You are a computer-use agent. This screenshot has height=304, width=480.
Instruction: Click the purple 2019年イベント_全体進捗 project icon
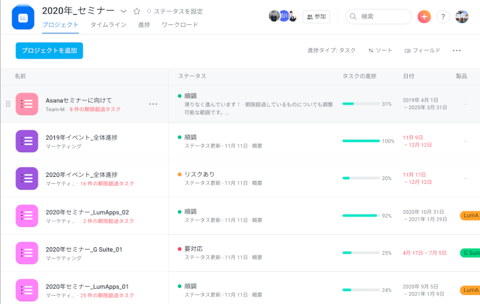coord(27,141)
